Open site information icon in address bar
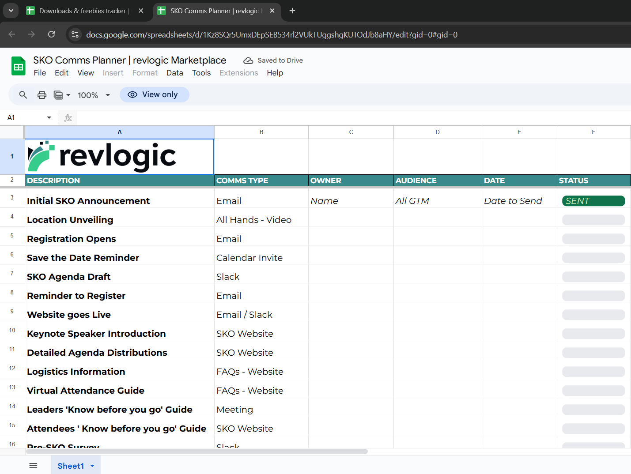This screenshot has width=631, height=474. pos(75,34)
